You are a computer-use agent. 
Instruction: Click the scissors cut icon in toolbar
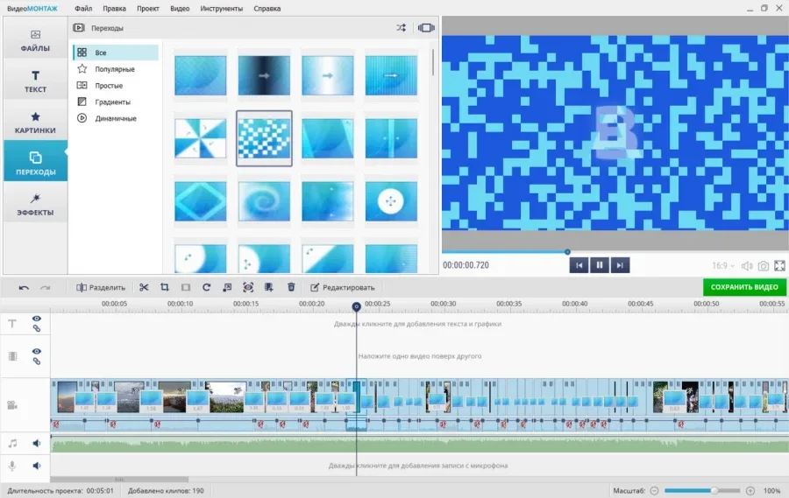click(144, 287)
